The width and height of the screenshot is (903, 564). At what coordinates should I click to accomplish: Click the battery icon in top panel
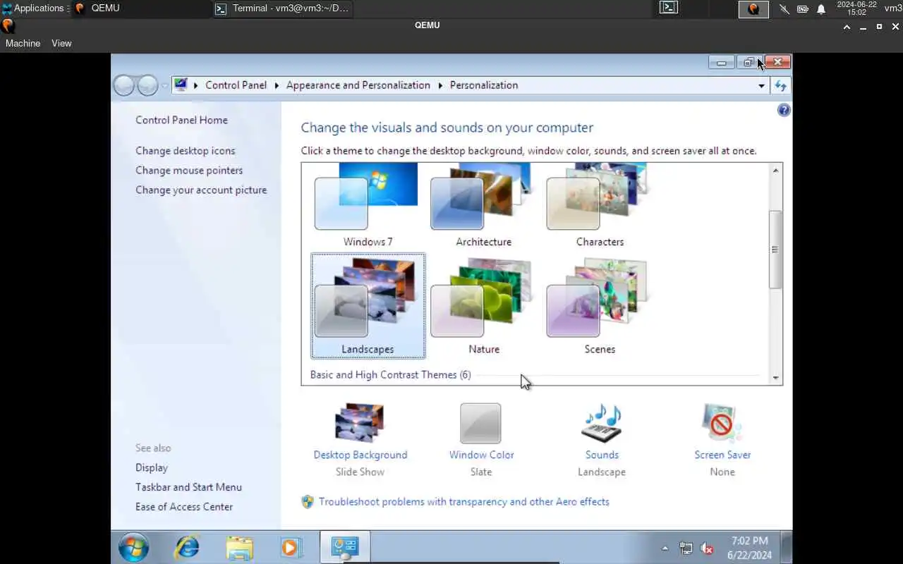pos(803,9)
